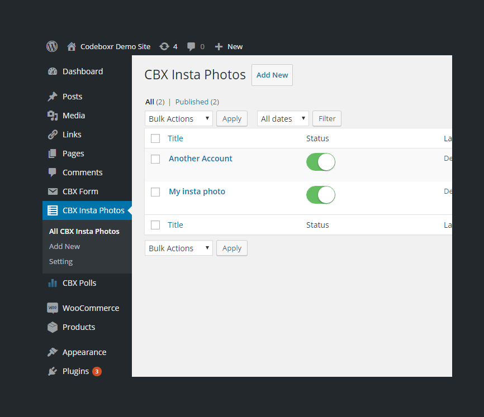Open the WordPress logo menu

[x=52, y=46]
